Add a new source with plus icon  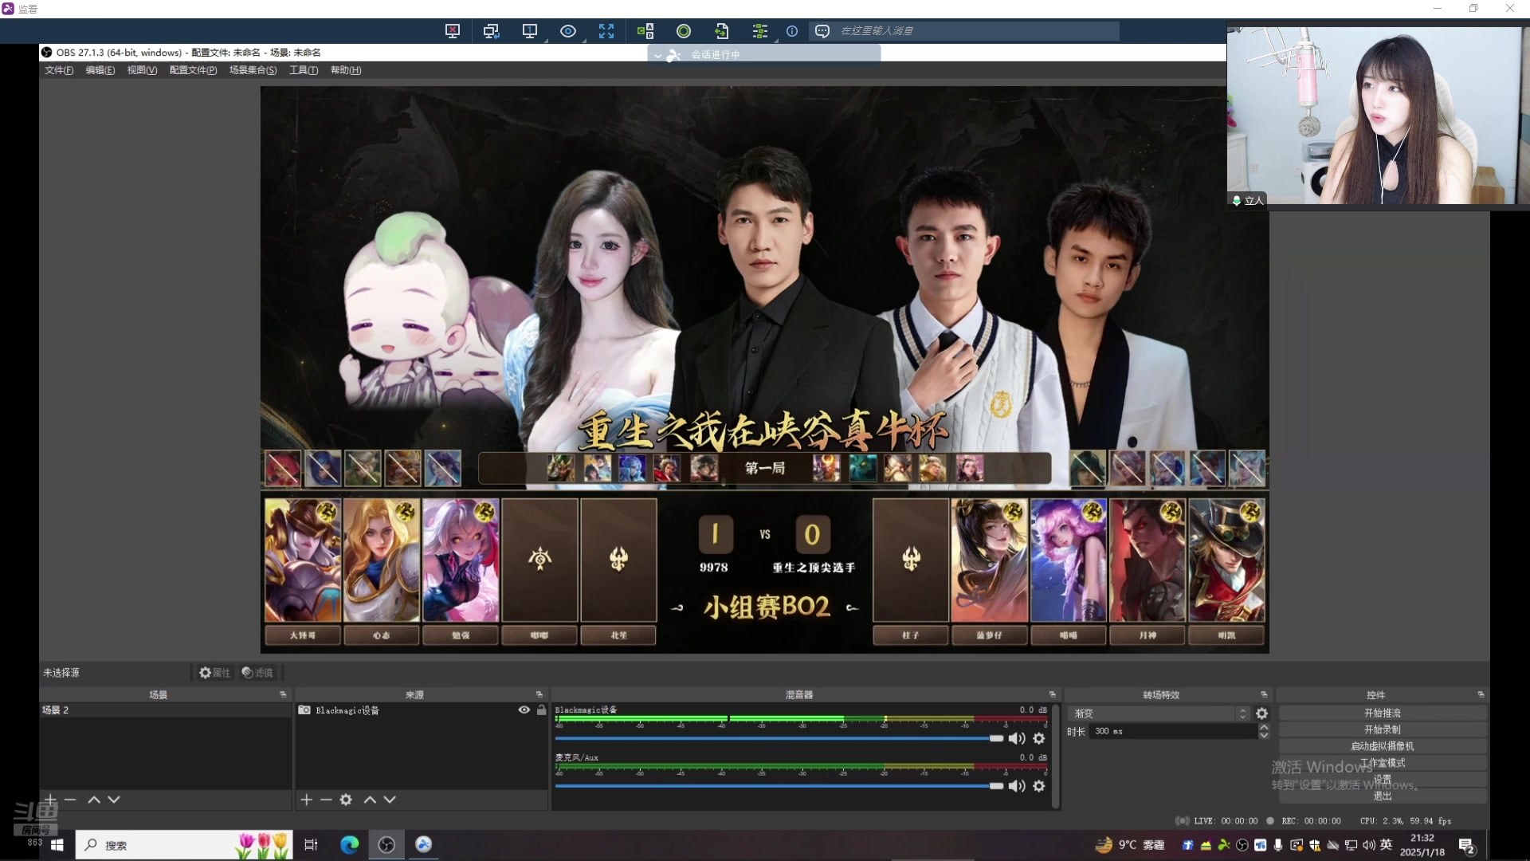point(306,800)
